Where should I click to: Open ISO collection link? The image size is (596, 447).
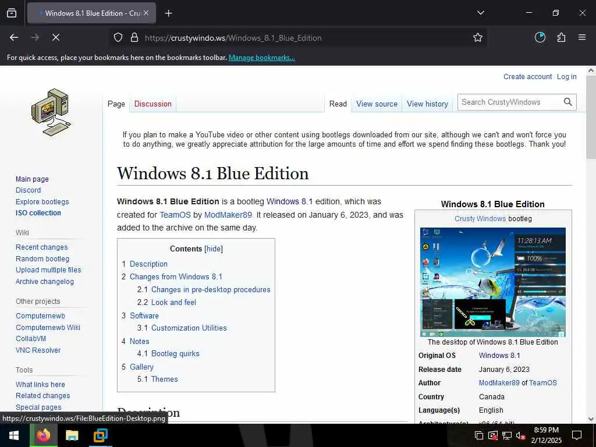coord(38,213)
